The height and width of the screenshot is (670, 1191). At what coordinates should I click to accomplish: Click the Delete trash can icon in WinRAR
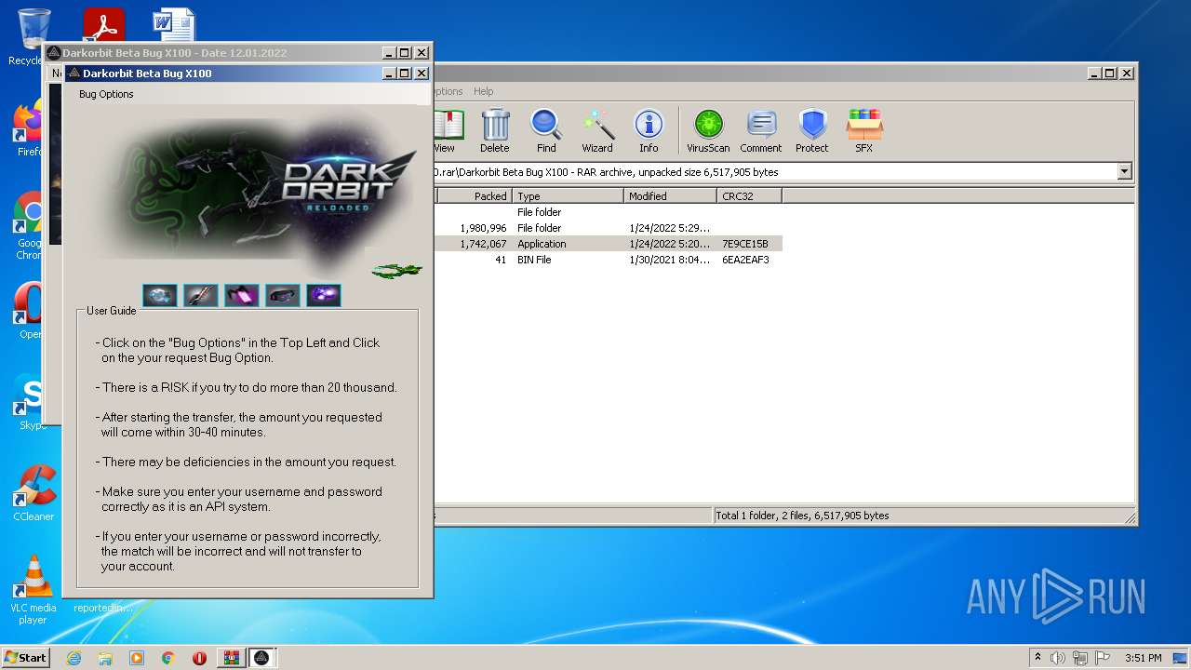coord(495,131)
